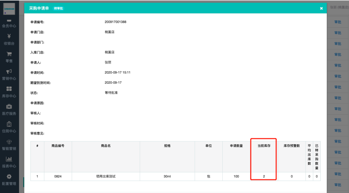The image size is (349, 193).
Task: Click requested quantity cell 100
Action: pos(236,176)
